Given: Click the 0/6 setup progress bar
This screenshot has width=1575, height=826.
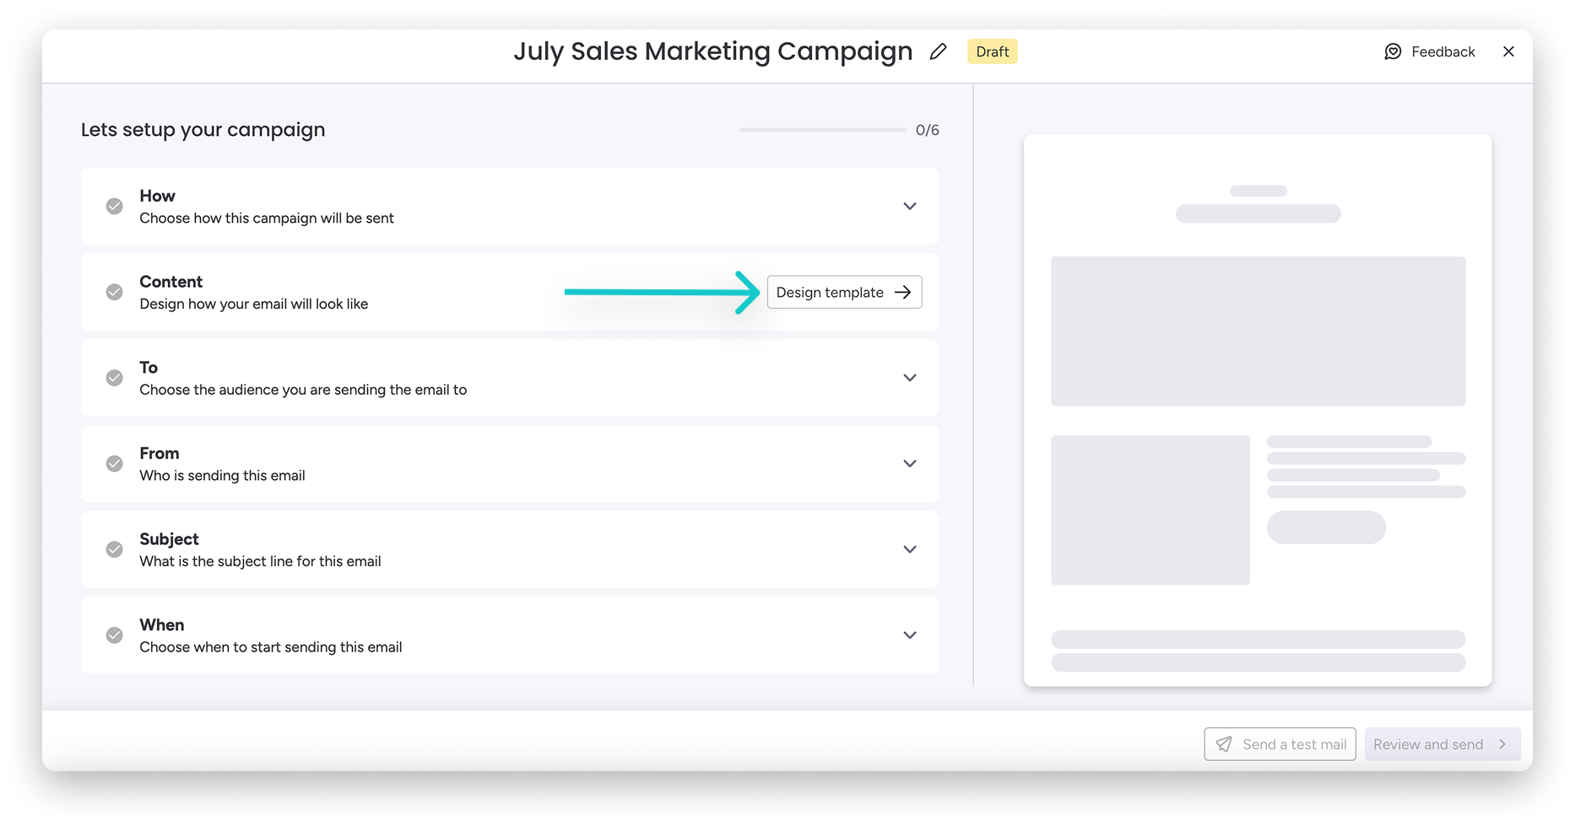Looking at the screenshot, I should 823,130.
